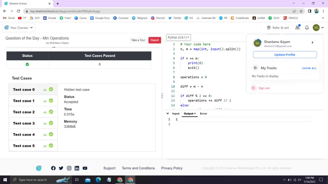Select Test case 2
The height and width of the screenshot is (184, 328).
pyautogui.click(x=33, y=112)
